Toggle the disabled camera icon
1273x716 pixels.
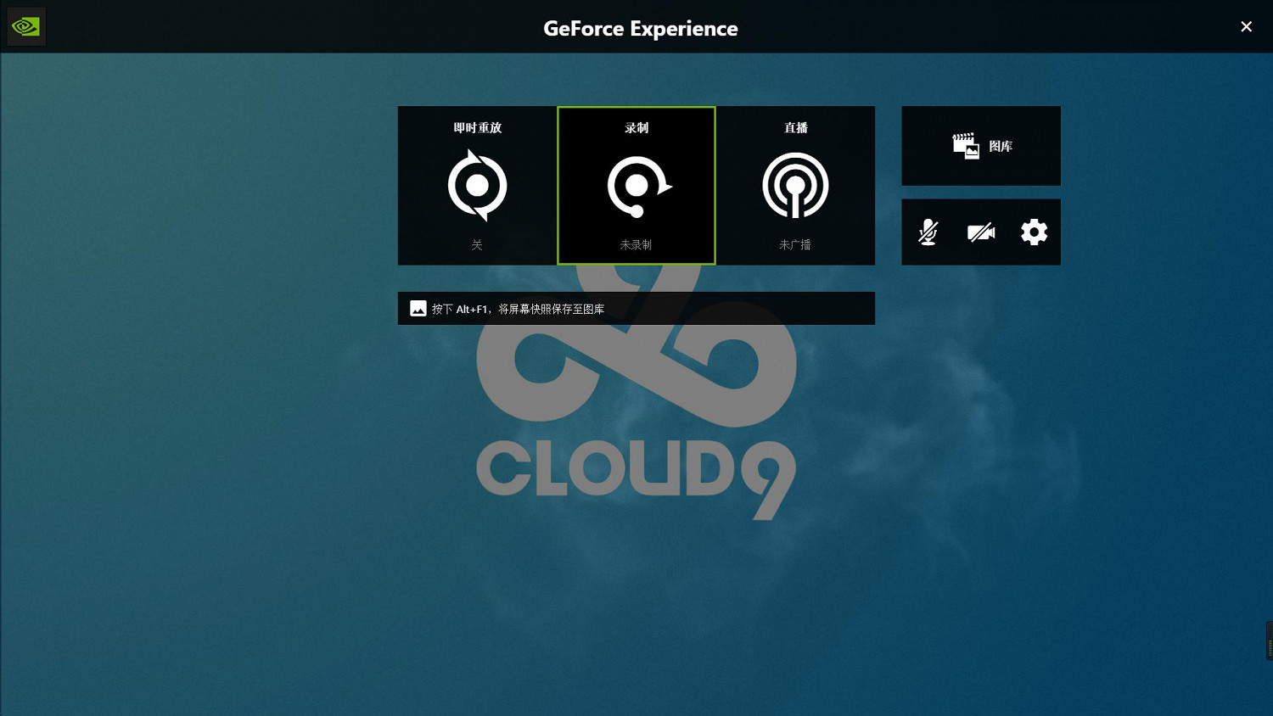tap(980, 232)
